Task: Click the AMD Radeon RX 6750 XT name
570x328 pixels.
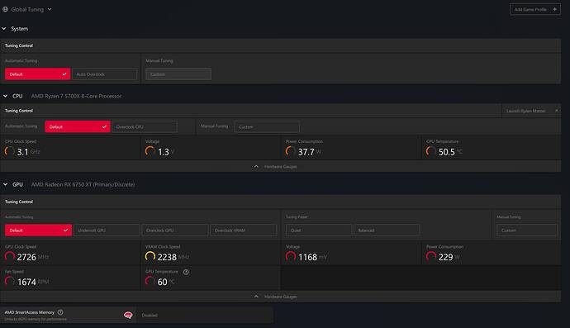Action: coord(83,184)
